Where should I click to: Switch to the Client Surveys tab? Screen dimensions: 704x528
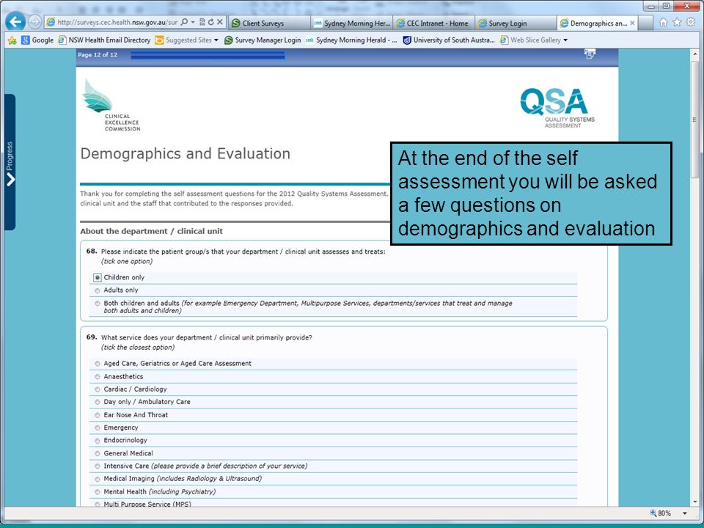coord(268,23)
